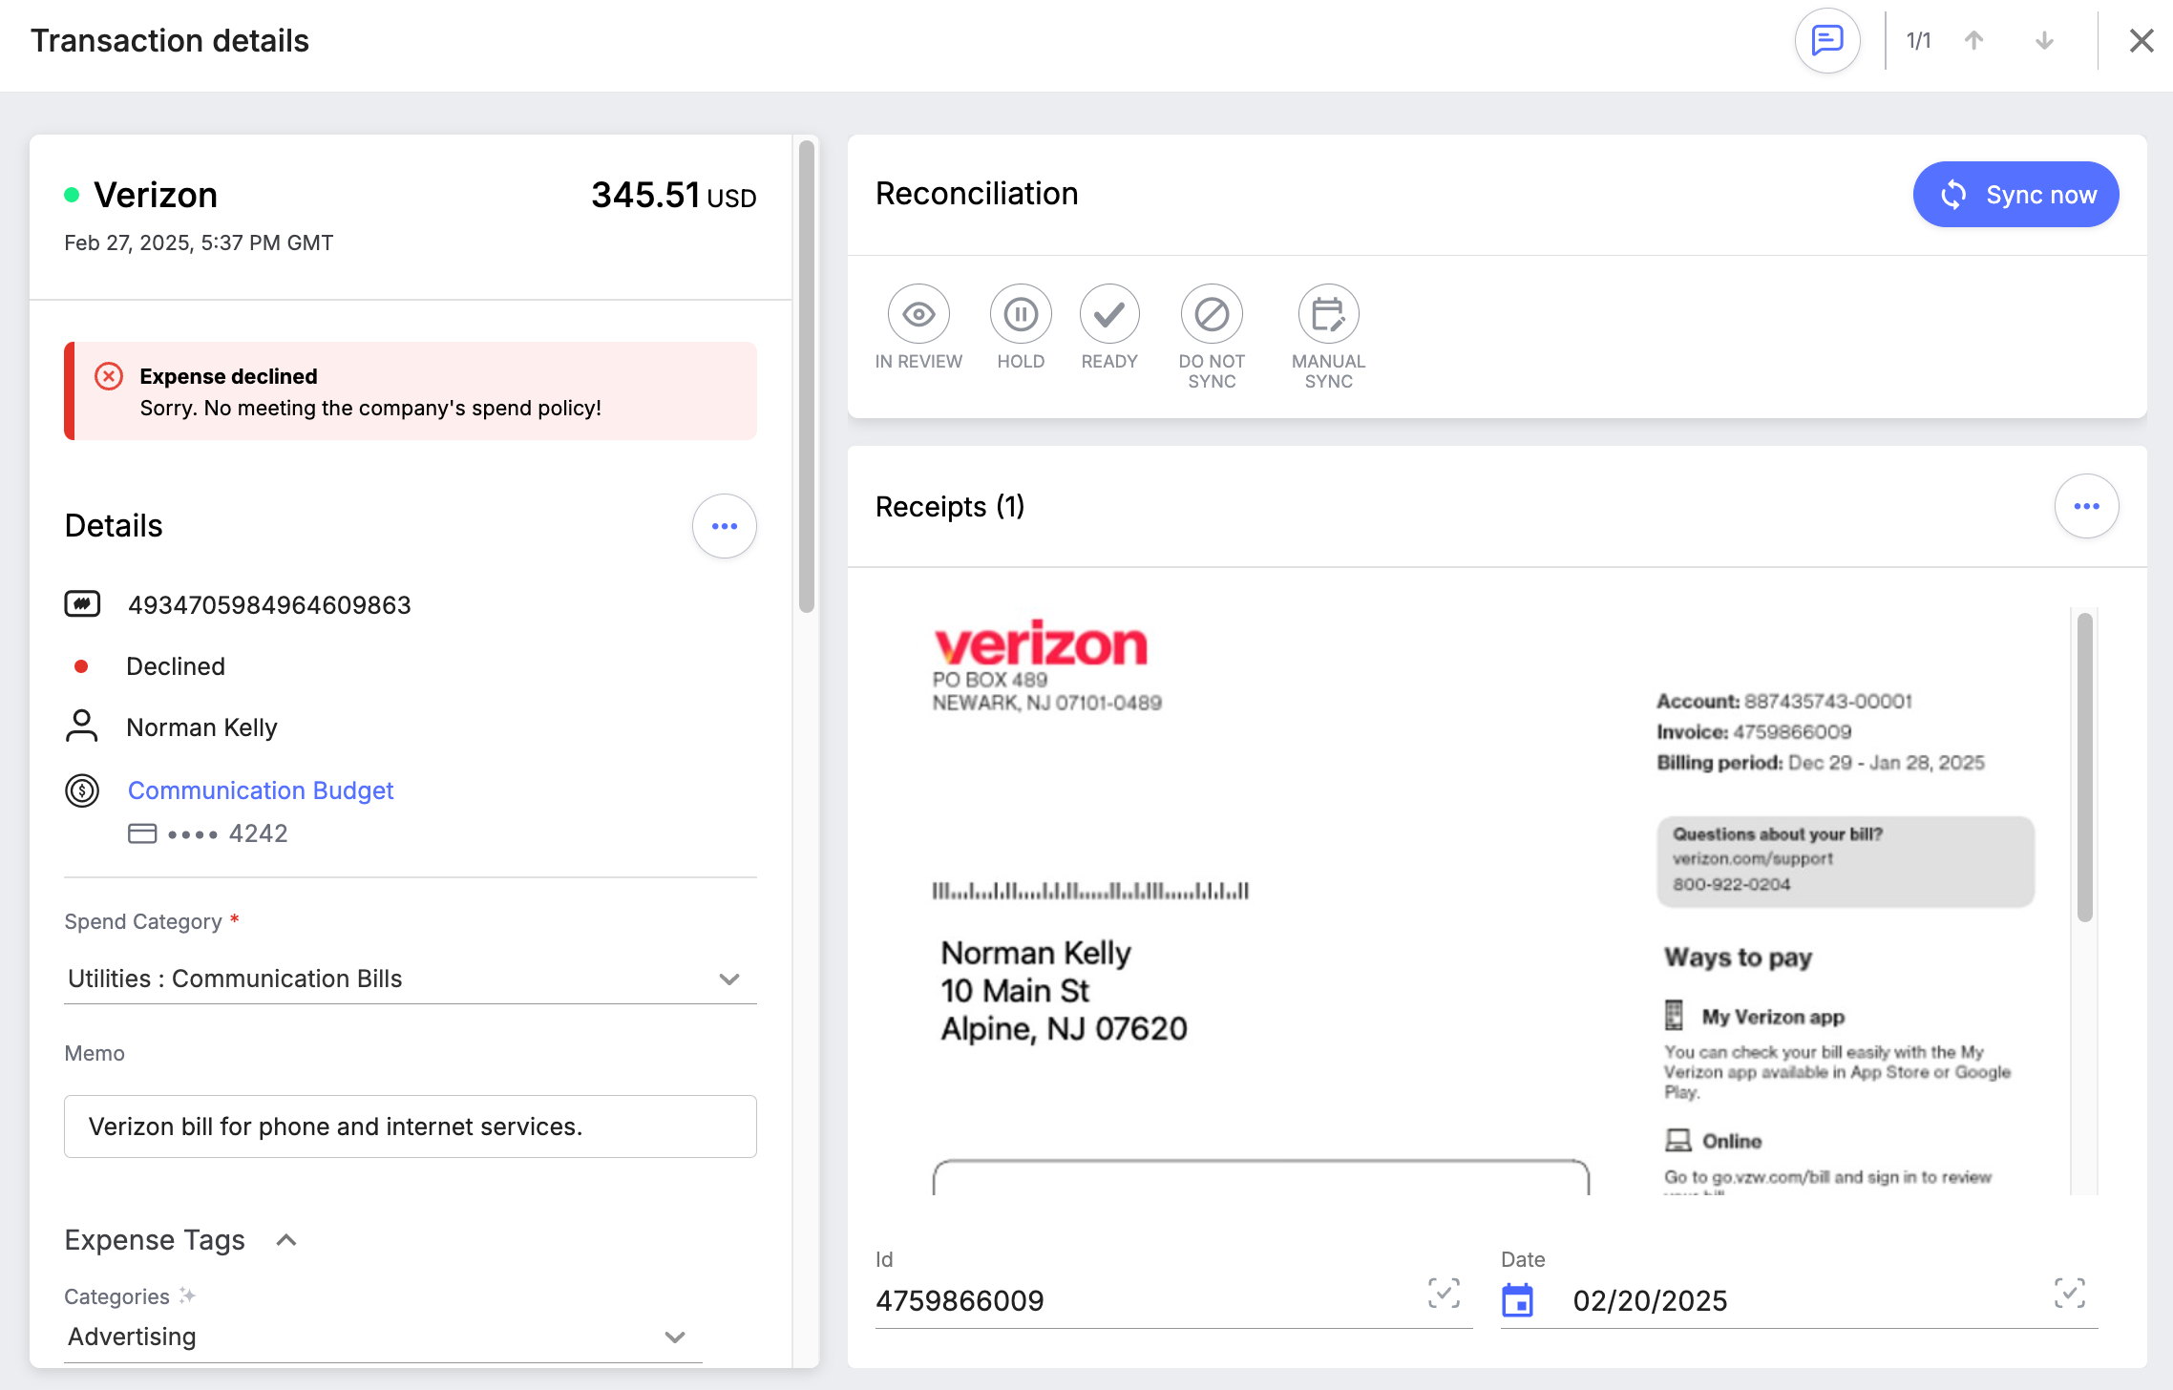Expand the Spend Category dropdown
Viewport: 2173px width, 1390px height.
pyautogui.click(x=411, y=979)
